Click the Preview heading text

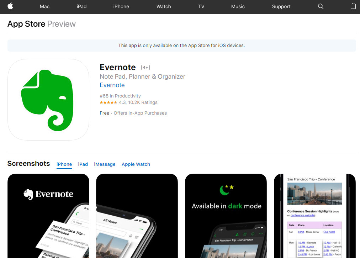(61, 24)
